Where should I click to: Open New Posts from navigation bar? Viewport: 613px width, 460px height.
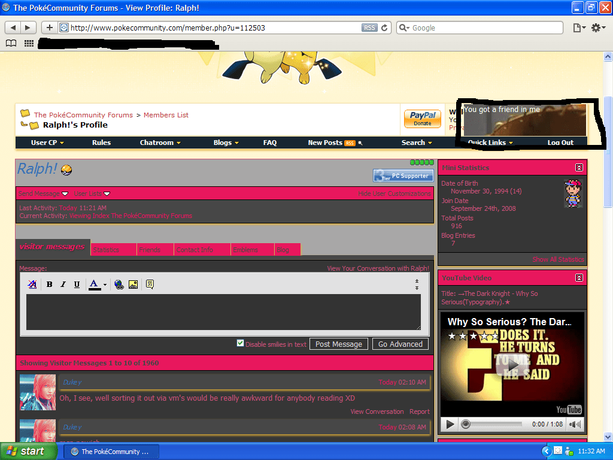click(x=325, y=143)
